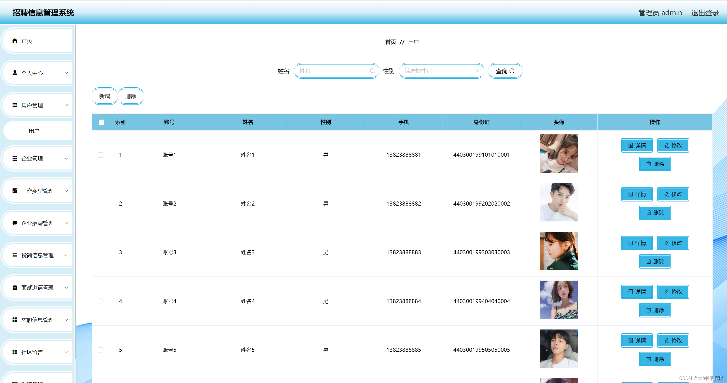Click the avatar thumbnail of 姓名5
This screenshot has width=727, height=383.
pyautogui.click(x=559, y=349)
